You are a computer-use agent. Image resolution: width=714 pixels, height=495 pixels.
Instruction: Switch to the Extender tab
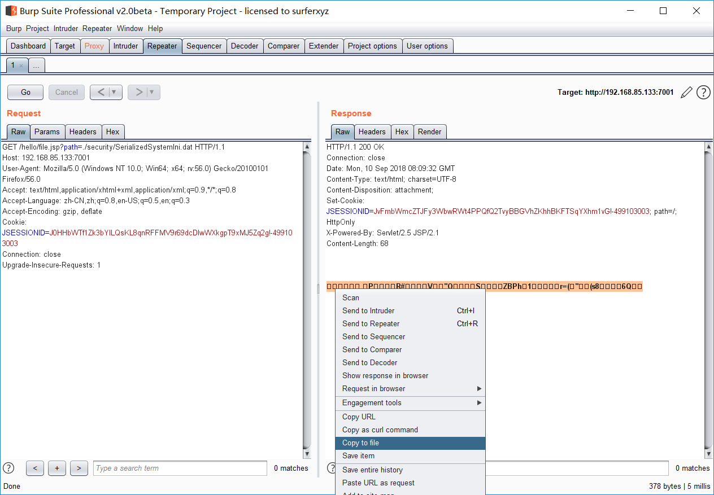point(324,46)
